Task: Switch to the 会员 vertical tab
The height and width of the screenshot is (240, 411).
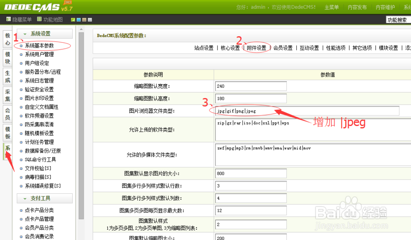Action: pos(7,114)
